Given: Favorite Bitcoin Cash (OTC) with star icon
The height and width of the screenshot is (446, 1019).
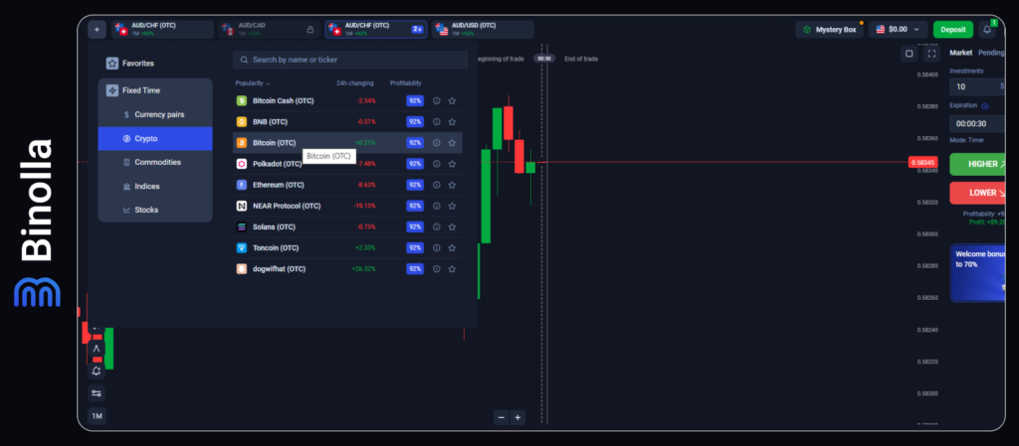Looking at the screenshot, I should coord(453,100).
